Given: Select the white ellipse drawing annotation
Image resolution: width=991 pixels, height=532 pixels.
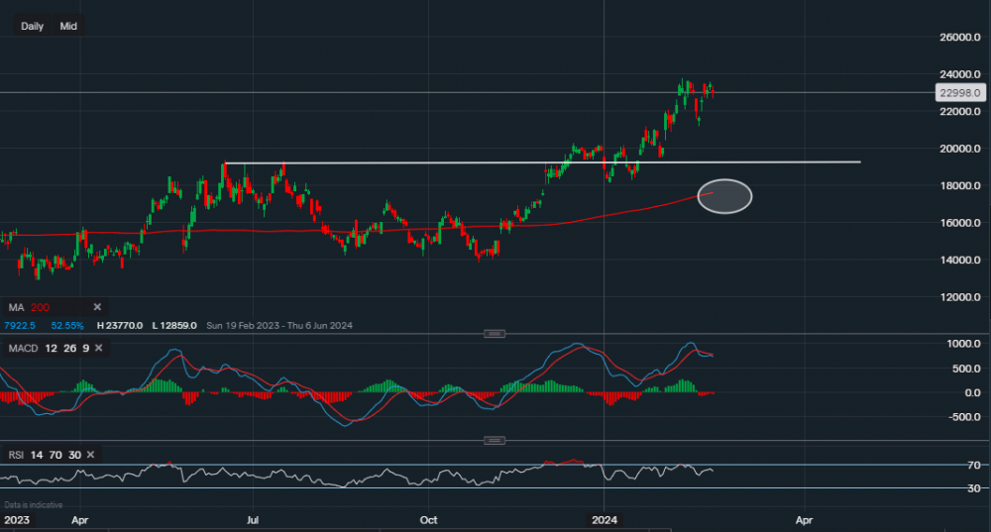Looking at the screenshot, I should click(724, 195).
